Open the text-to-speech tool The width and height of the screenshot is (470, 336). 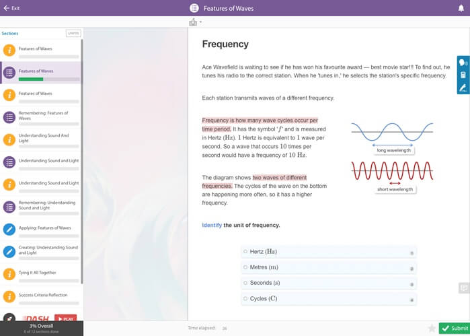tap(463, 63)
